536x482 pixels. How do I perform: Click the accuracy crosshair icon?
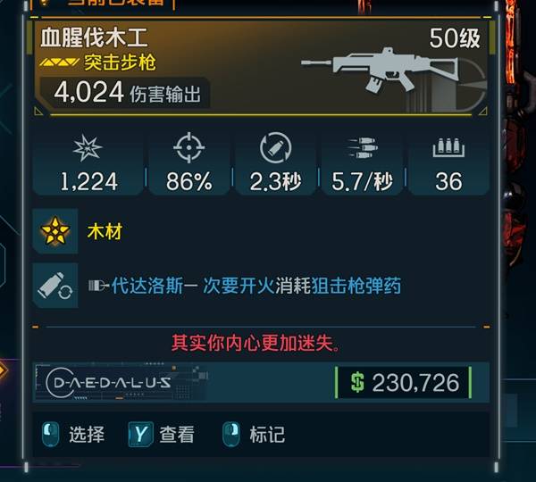[x=189, y=147]
